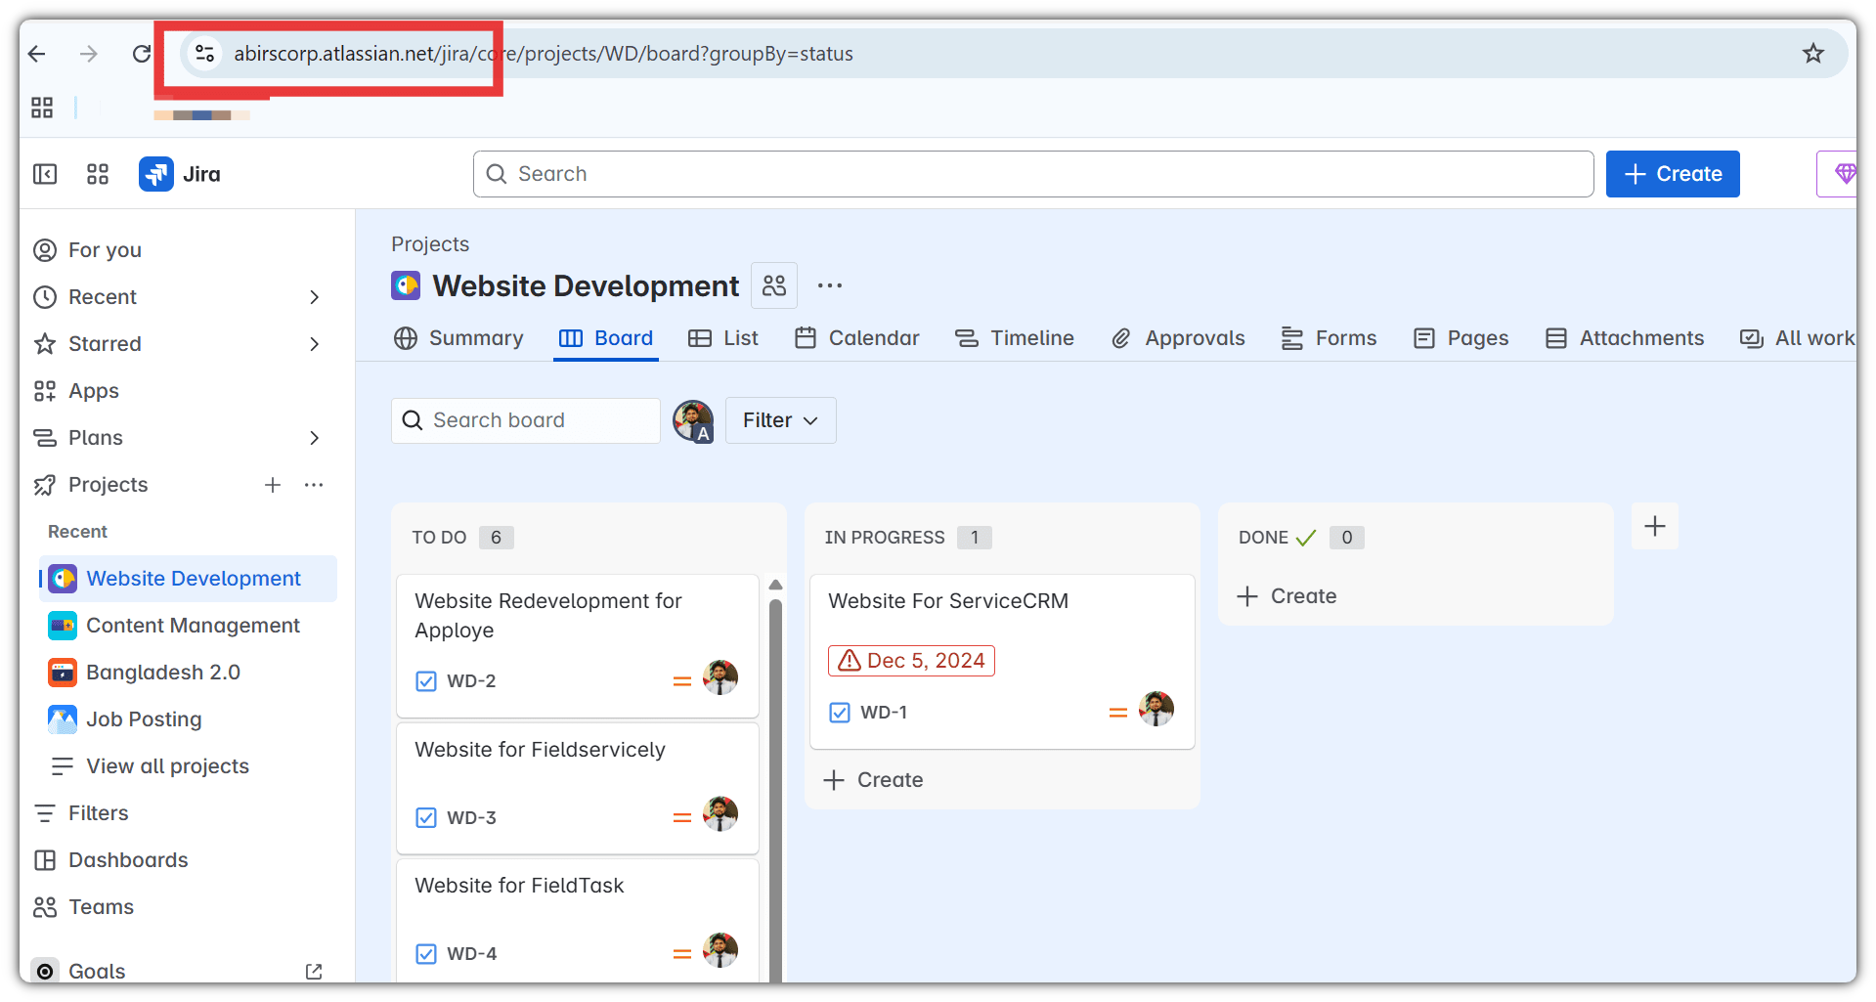The height and width of the screenshot is (1002, 1876).
Task: Click the browser forward arrow
Action: coord(89,54)
